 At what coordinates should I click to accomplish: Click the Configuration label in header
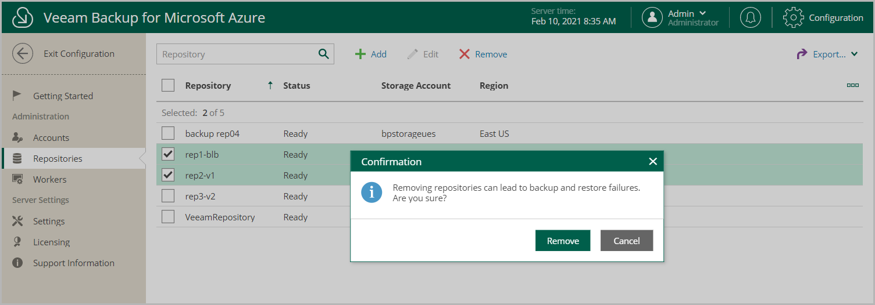[x=836, y=17]
